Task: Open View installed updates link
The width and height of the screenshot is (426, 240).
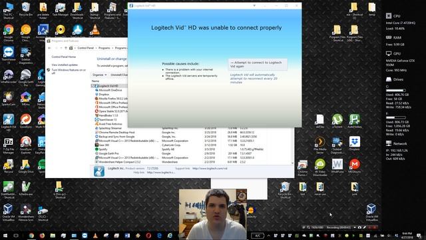Action: pos(65,65)
